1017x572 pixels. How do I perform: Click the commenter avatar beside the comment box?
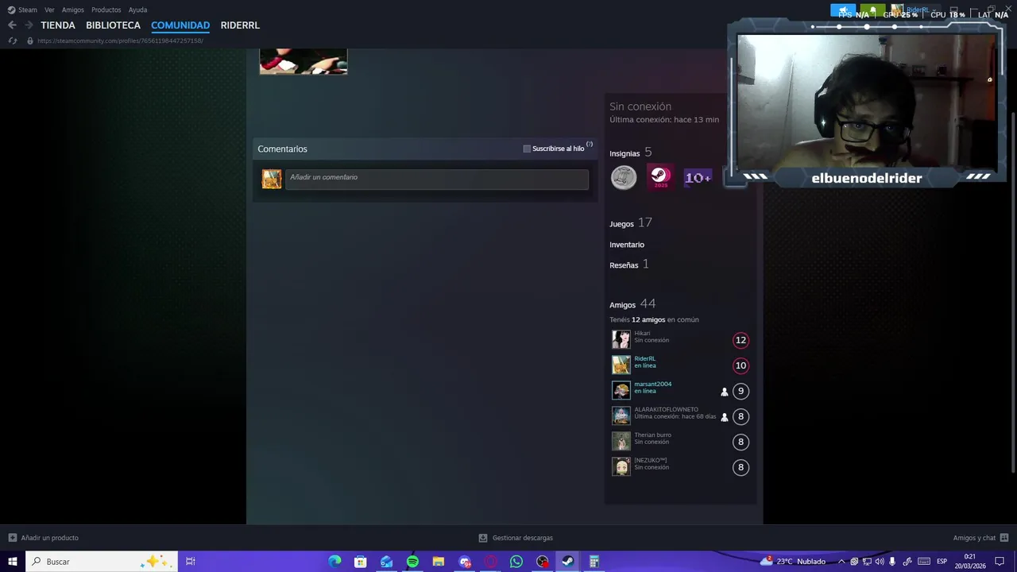[x=272, y=179]
